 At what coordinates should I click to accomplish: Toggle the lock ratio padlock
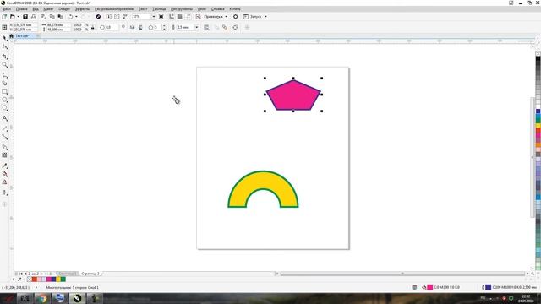pos(92,27)
